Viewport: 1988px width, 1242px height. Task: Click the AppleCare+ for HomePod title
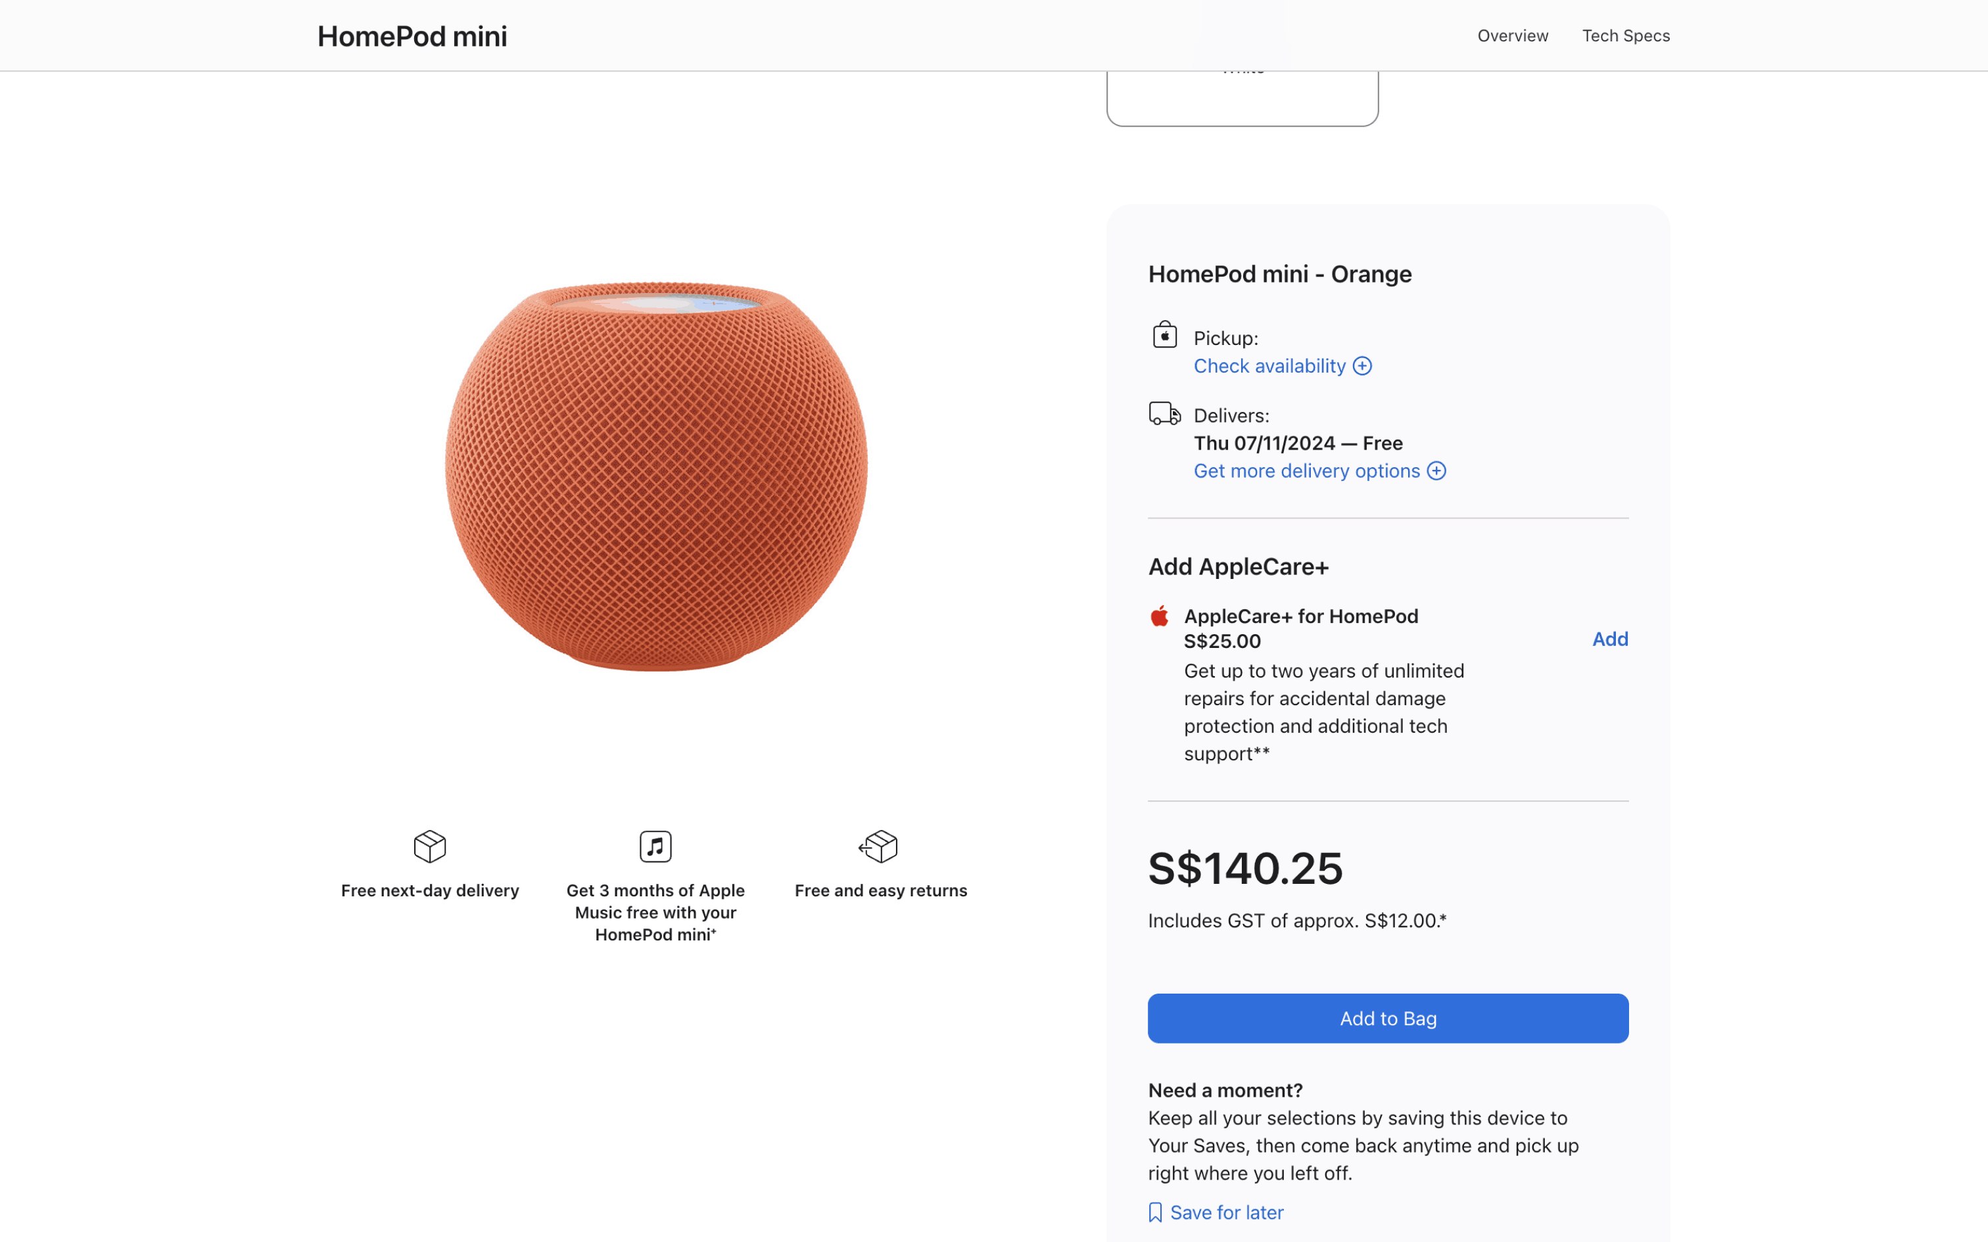click(x=1300, y=616)
